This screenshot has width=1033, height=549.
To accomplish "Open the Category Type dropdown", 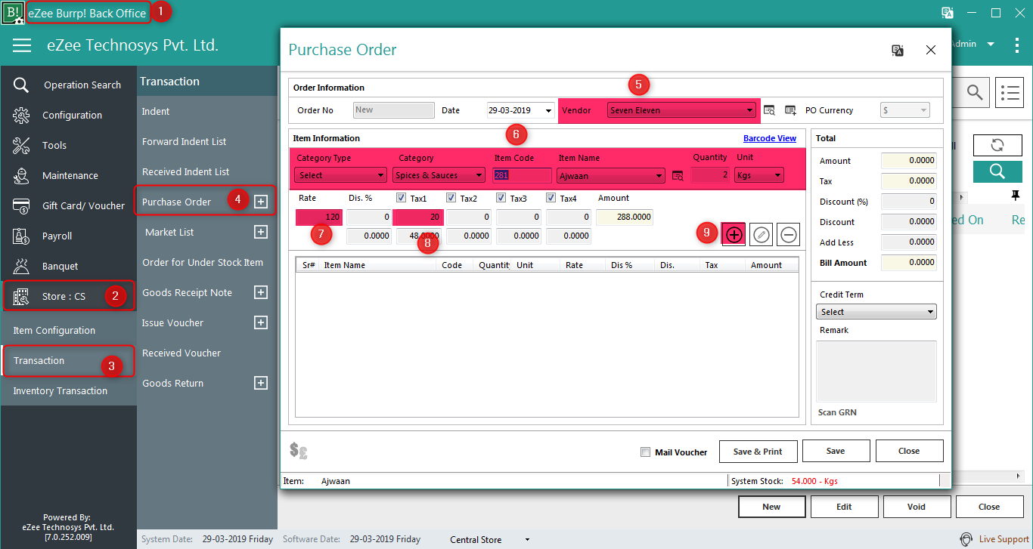I will (x=340, y=175).
